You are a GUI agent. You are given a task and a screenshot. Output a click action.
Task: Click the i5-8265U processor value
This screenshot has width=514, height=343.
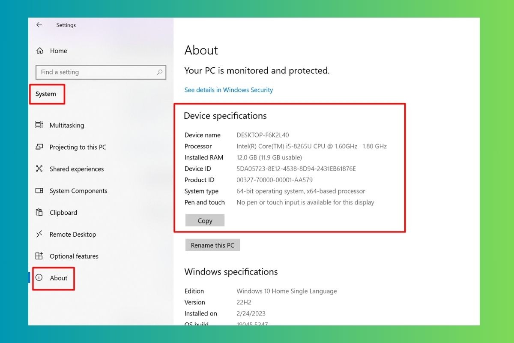[x=312, y=146]
